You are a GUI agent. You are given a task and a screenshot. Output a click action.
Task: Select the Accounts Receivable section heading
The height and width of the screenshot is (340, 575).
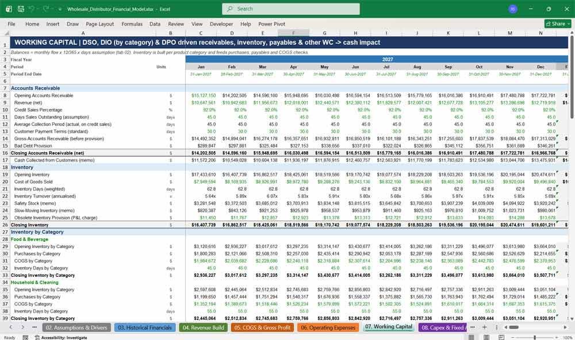click(35, 88)
